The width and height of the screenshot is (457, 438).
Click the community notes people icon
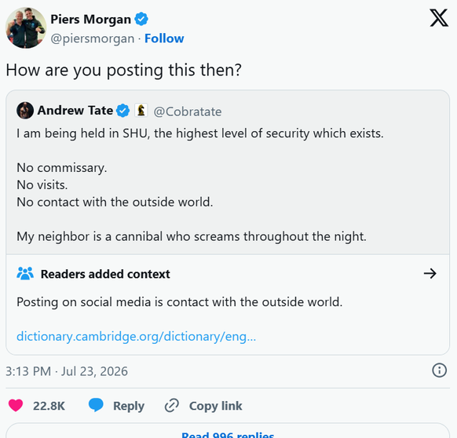25,273
